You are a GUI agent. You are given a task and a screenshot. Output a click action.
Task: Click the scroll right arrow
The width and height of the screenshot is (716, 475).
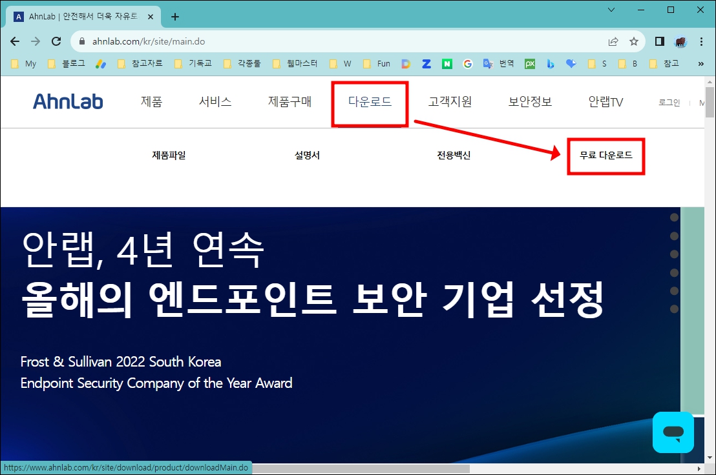pos(699,469)
